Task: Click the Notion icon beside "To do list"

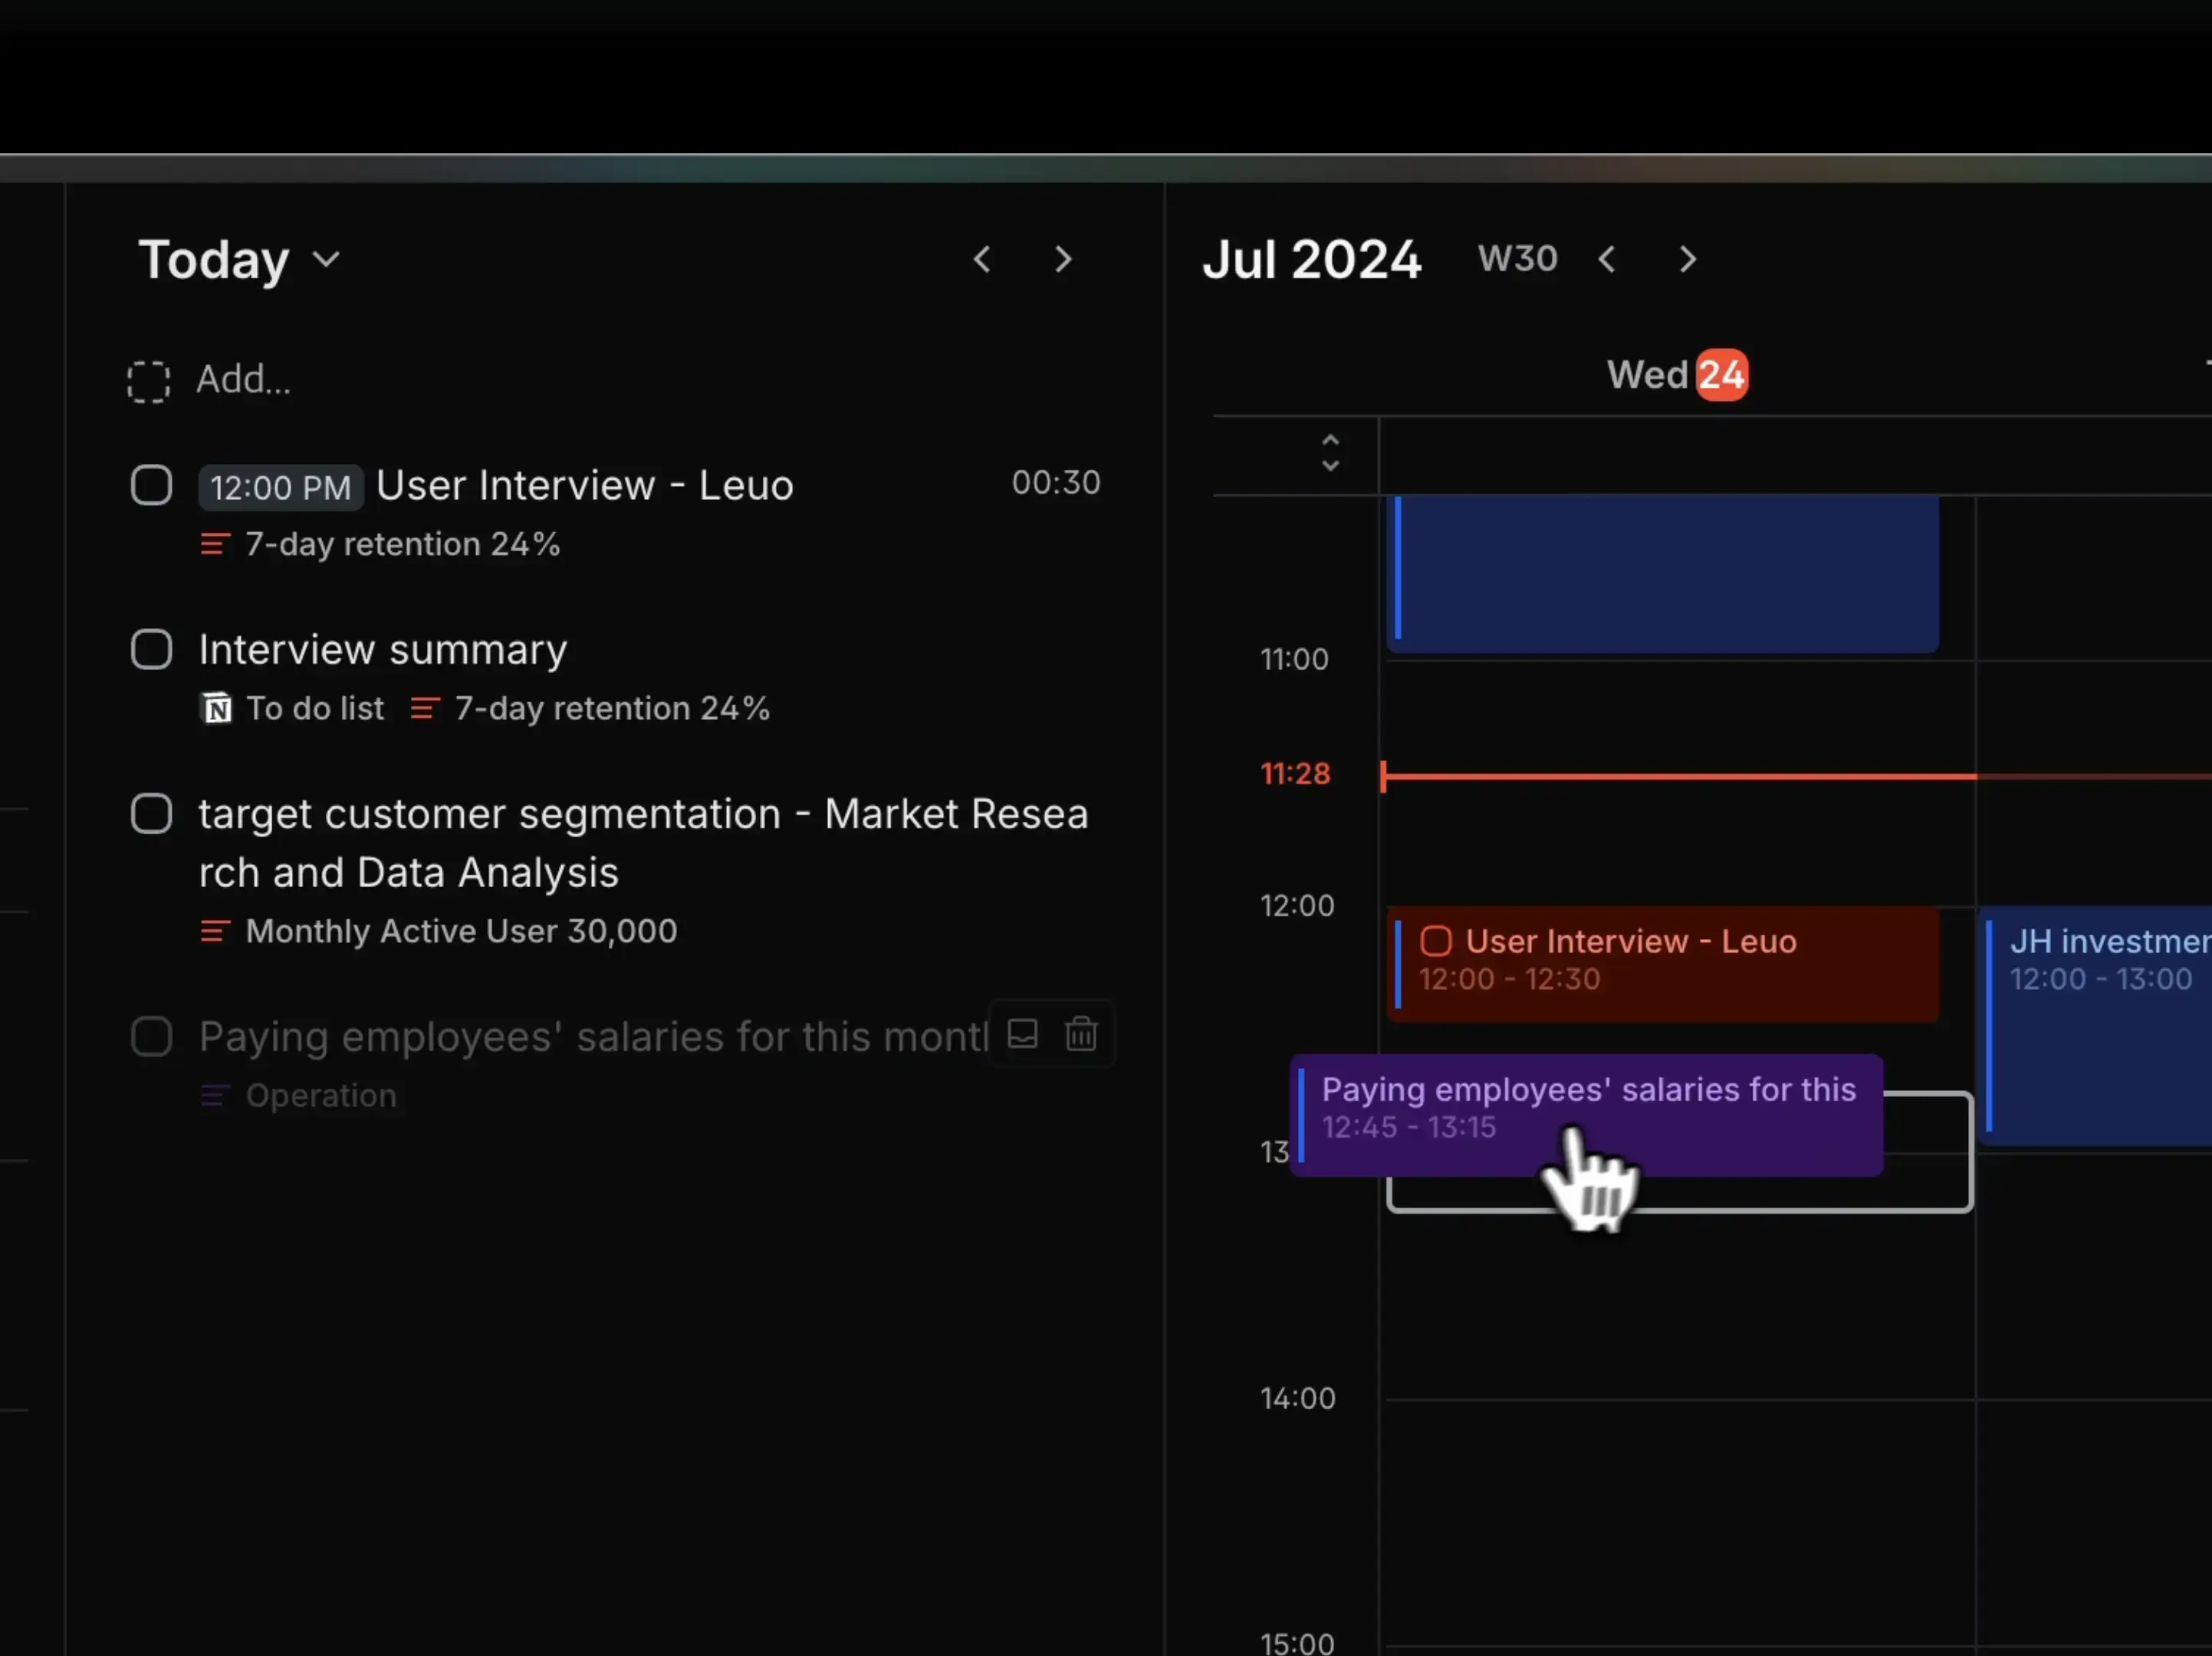Action: coord(216,708)
